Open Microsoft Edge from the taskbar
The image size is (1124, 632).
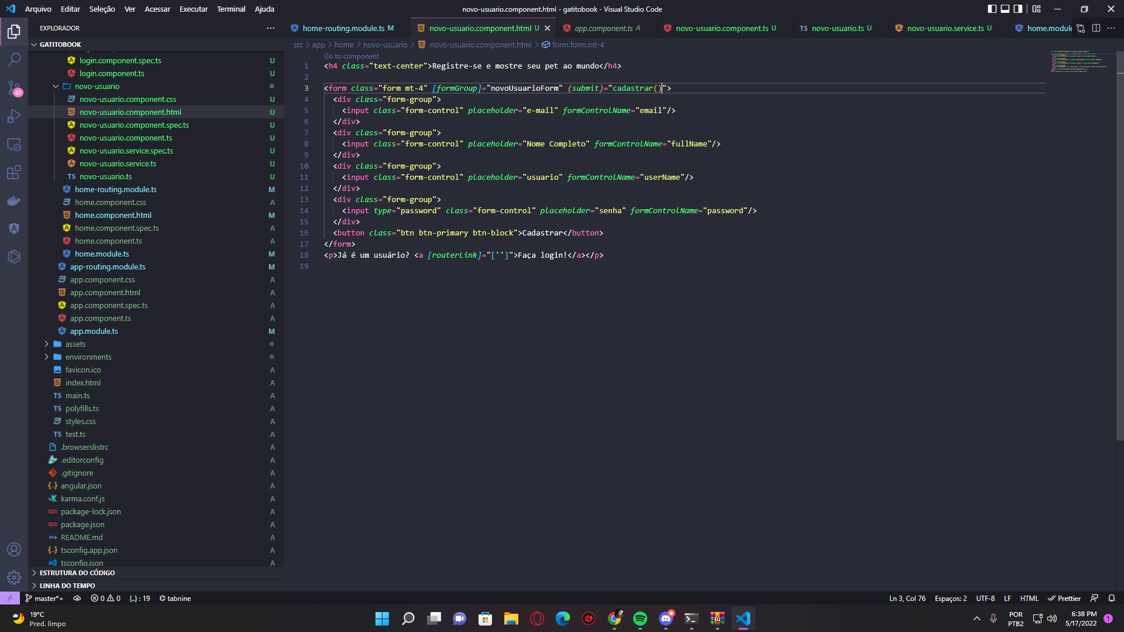coord(563,619)
